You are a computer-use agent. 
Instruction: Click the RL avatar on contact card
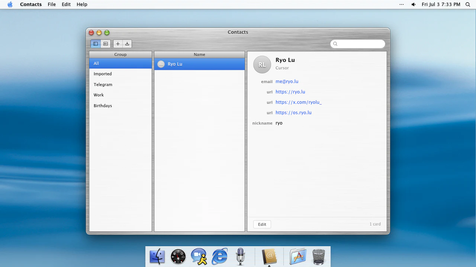click(262, 65)
